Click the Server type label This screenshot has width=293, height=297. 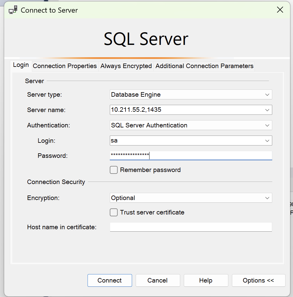click(45, 95)
